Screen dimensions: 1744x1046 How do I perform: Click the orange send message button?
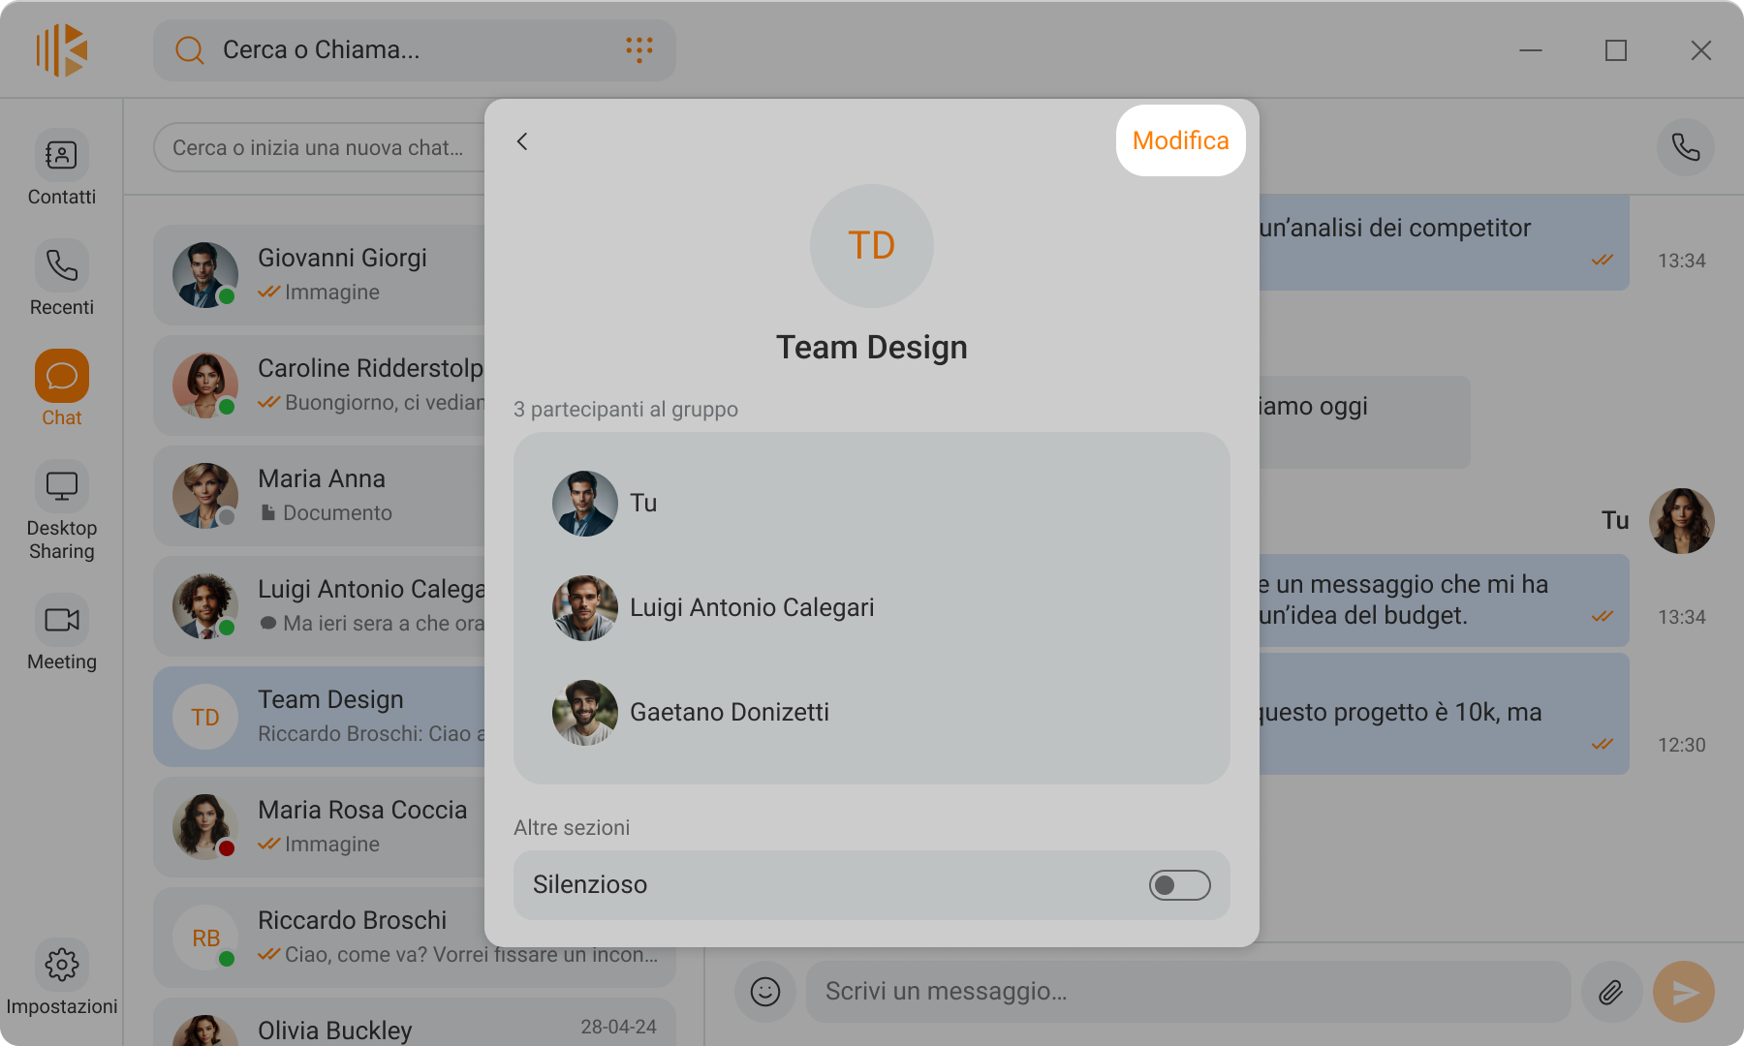1684,992
